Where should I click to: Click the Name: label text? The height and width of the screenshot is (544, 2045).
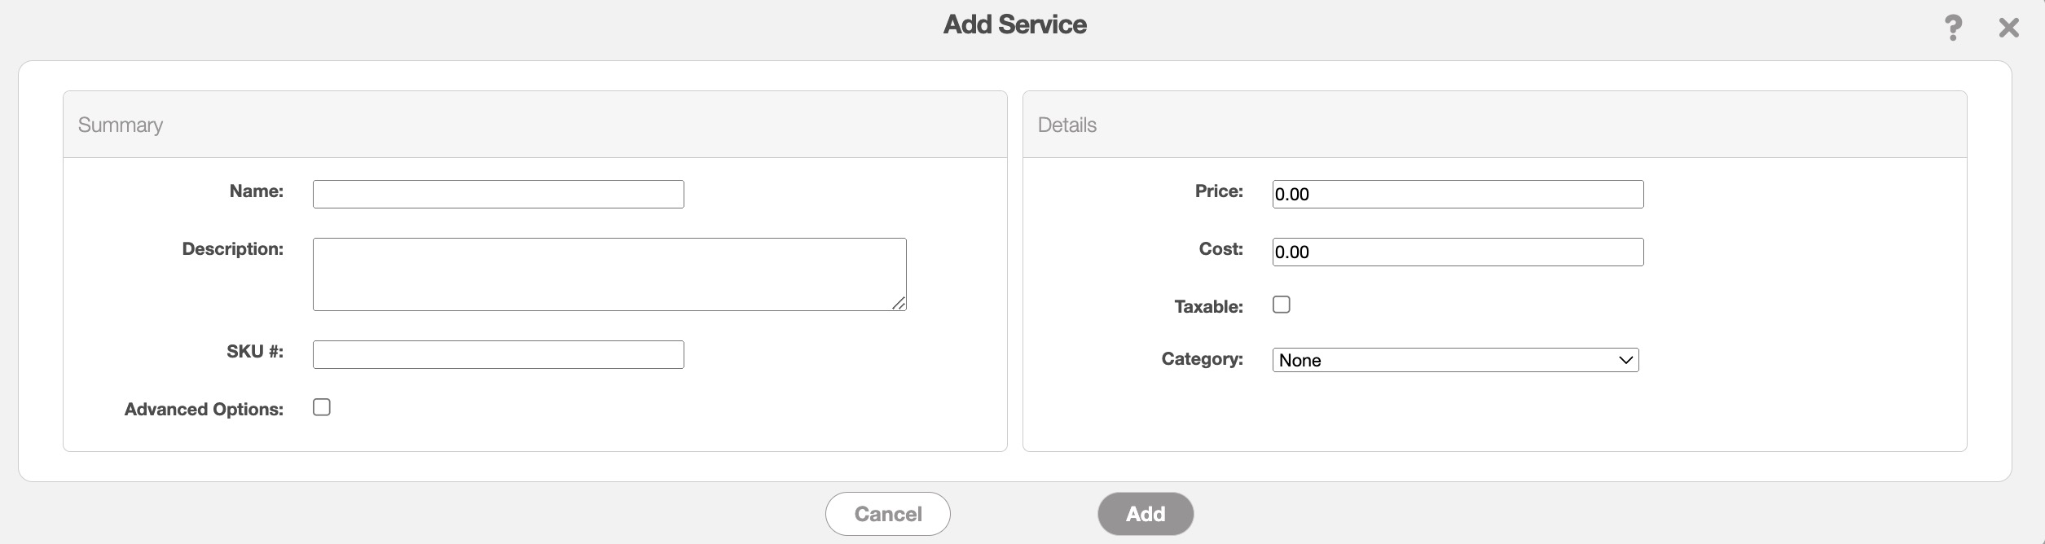pyautogui.click(x=256, y=191)
